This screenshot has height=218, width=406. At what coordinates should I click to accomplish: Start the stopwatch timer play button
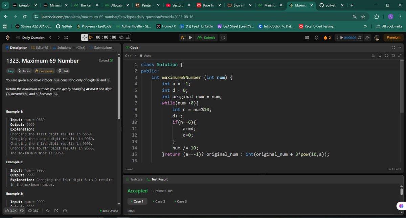(x=91, y=37)
